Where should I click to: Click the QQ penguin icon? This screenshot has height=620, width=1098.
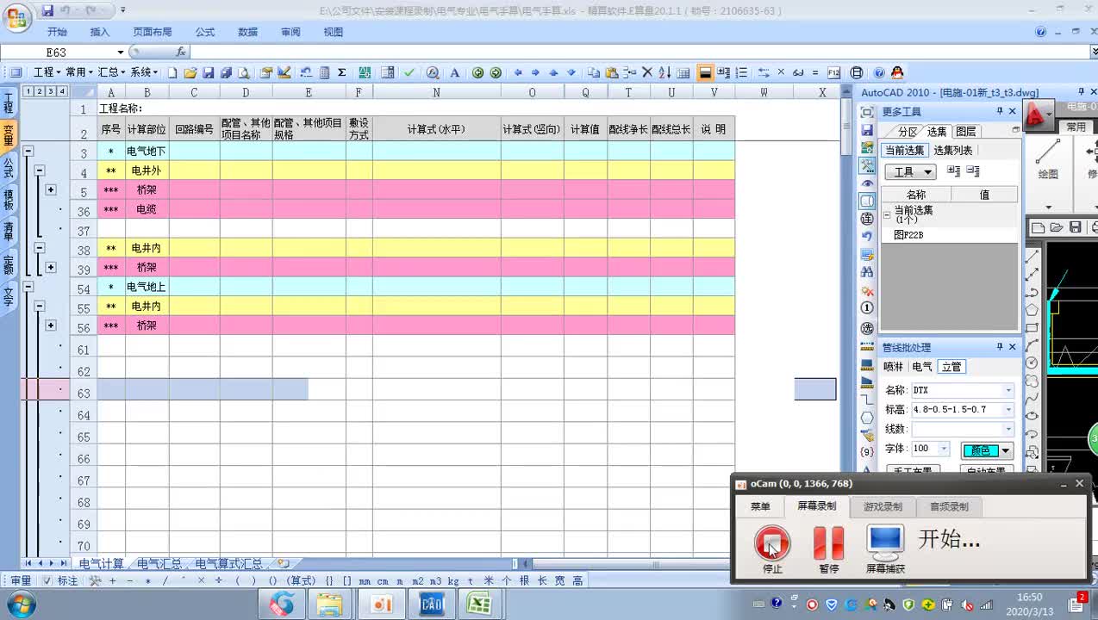tap(896, 73)
